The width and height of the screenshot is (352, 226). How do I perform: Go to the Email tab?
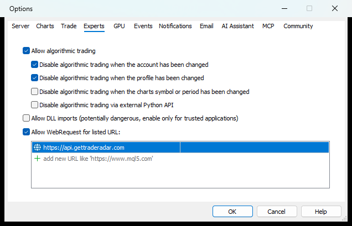(x=206, y=26)
